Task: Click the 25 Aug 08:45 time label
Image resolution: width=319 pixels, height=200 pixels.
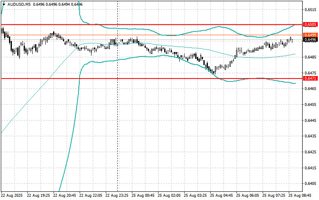Action: pos(300,196)
